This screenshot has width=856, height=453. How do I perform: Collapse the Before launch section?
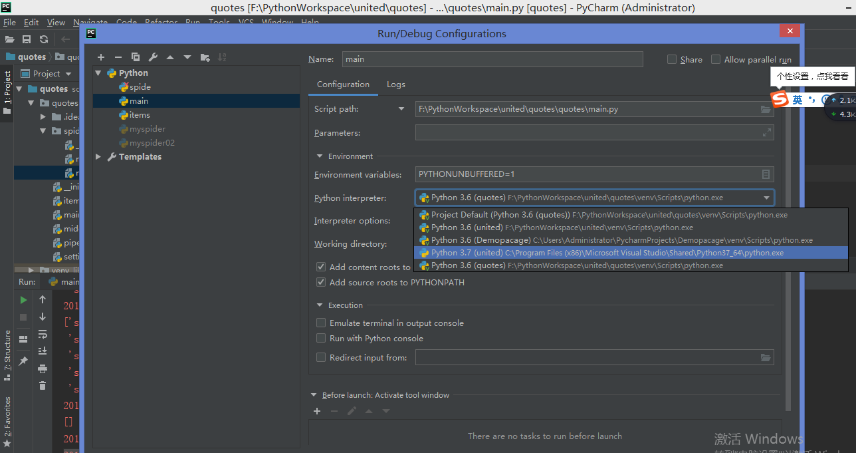point(314,395)
